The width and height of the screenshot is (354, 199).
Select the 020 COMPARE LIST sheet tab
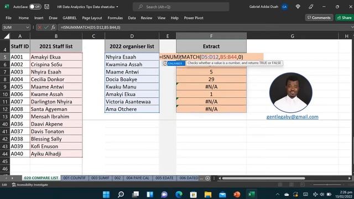(x=41, y=178)
